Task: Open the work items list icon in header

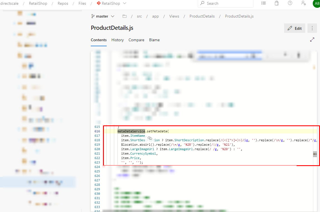Action: 263,3
